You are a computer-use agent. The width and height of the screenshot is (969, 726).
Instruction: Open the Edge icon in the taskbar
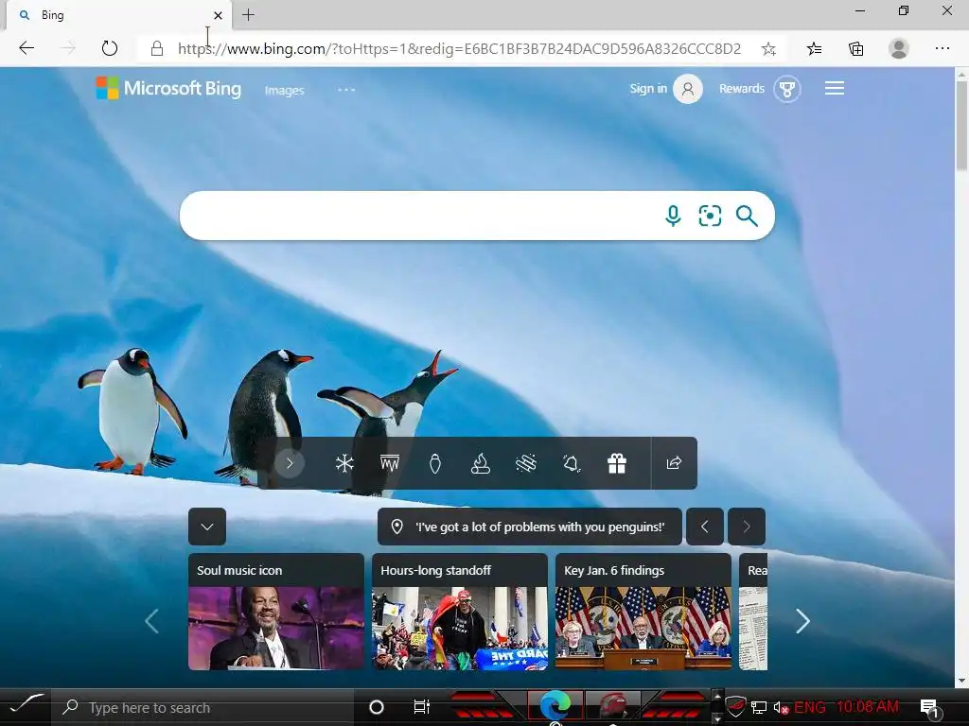pyautogui.click(x=555, y=705)
